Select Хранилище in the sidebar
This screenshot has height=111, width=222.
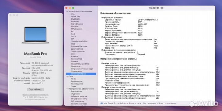tap(76, 71)
